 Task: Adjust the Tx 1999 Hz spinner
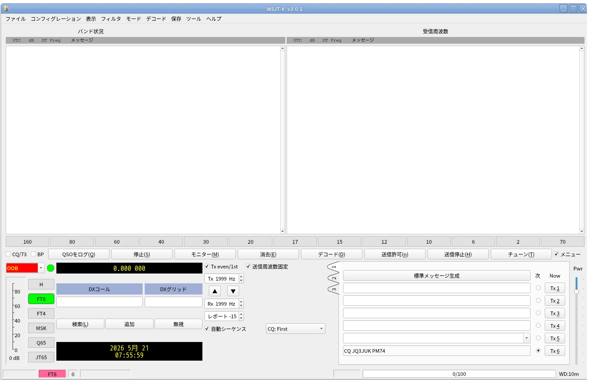pos(224,279)
